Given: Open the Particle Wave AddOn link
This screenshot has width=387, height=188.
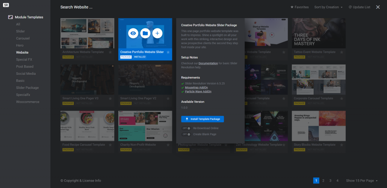Looking at the screenshot, I should (198, 91).
